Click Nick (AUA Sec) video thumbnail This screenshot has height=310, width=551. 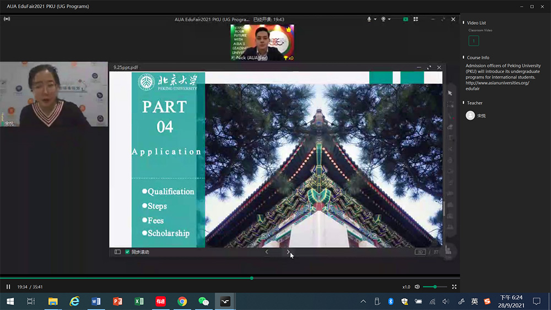click(x=262, y=42)
